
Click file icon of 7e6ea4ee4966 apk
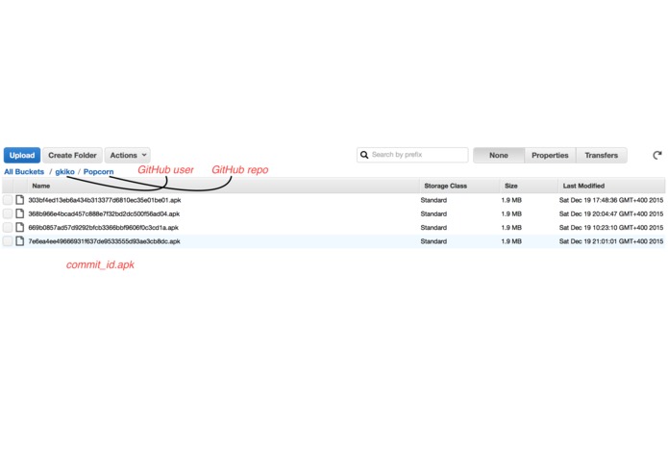(19, 241)
